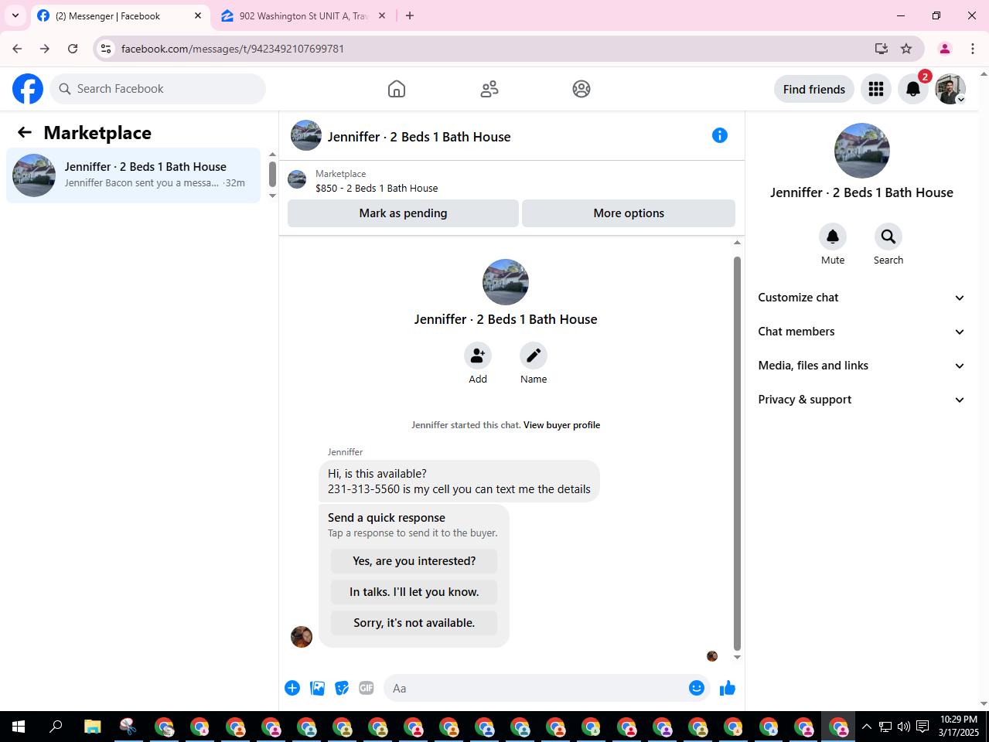The width and height of the screenshot is (989, 742).
Task: Send quick reply 'Yes, are you interested?'
Action: (414, 561)
